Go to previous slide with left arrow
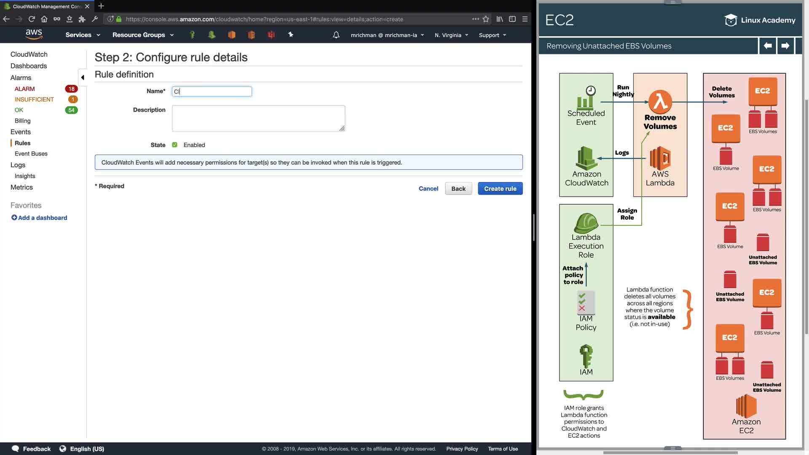Image resolution: width=809 pixels, height=455 pixels. [x=768, y=45]
